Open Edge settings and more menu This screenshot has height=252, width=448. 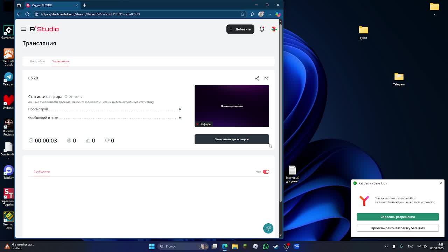(x=269, y=14)
